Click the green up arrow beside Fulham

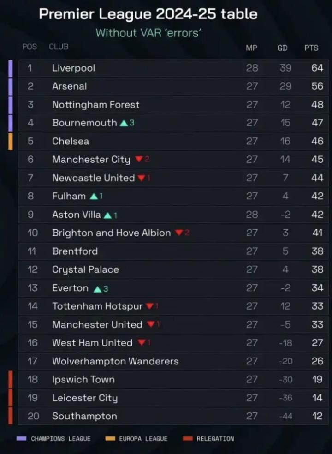click(x=94, y=197)
